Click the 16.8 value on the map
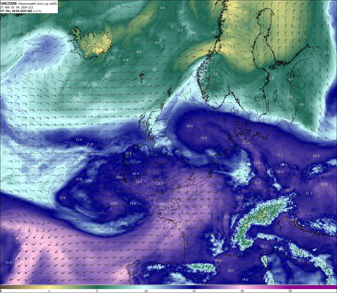Viewport: 337px width, 293px height. click(79, 179)
